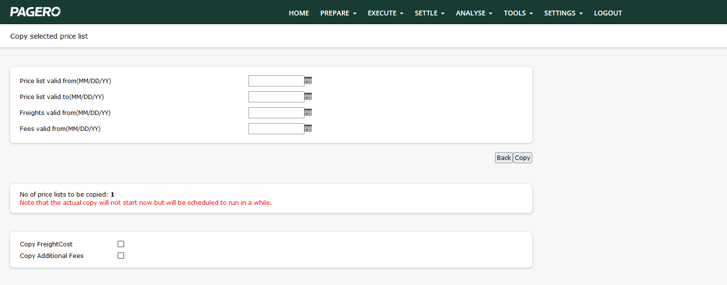Expand the Tools menu
727x285 pixels.
coord(518,13)
